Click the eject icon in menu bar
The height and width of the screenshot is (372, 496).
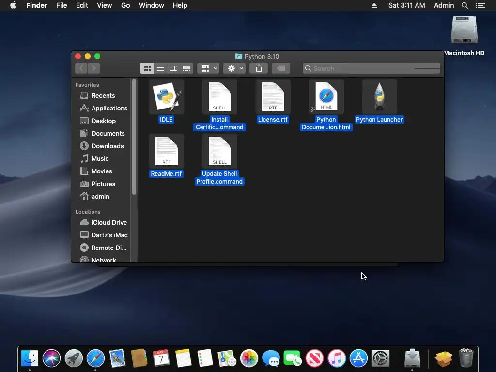374,5
